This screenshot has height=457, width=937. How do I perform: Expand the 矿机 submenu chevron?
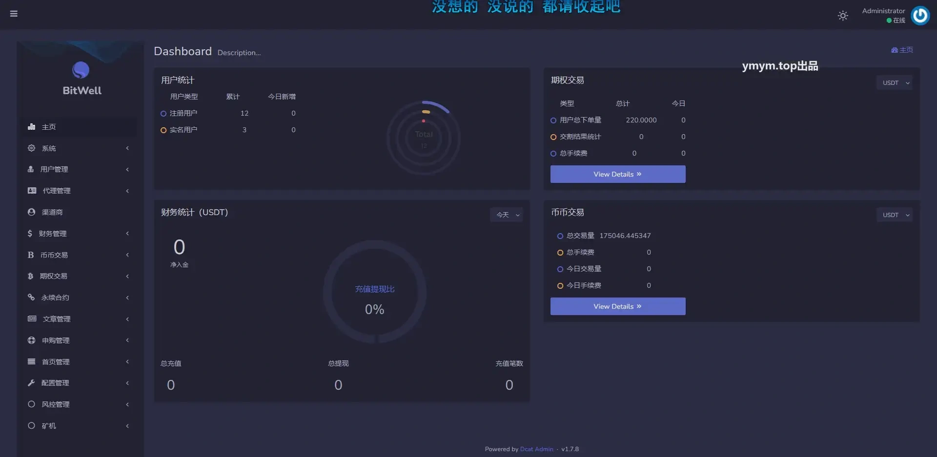[x=127, y=426]
